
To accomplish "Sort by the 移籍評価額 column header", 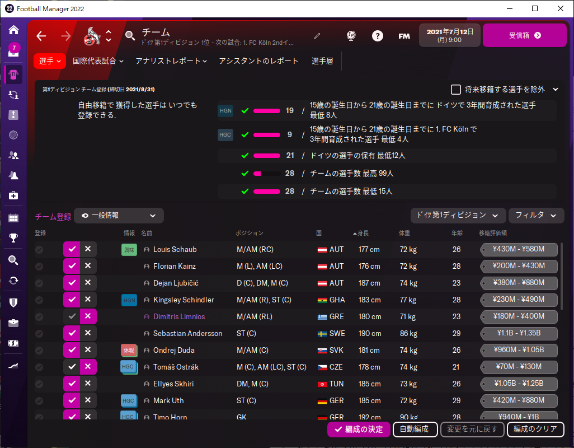I will point(493,234).
